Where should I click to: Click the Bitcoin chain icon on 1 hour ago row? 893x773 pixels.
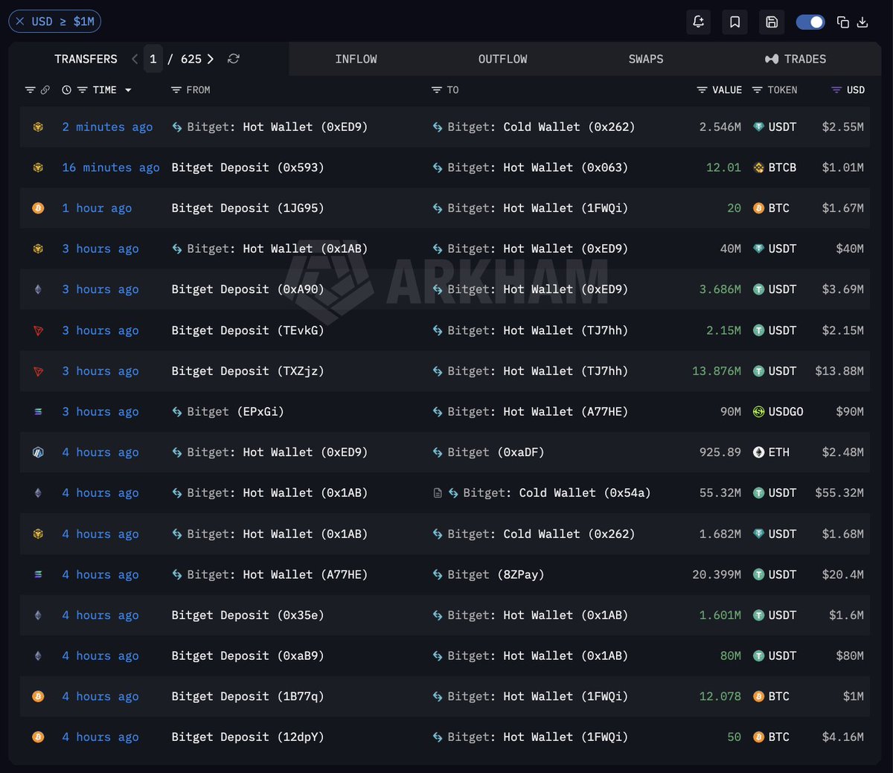click(38, 208)
